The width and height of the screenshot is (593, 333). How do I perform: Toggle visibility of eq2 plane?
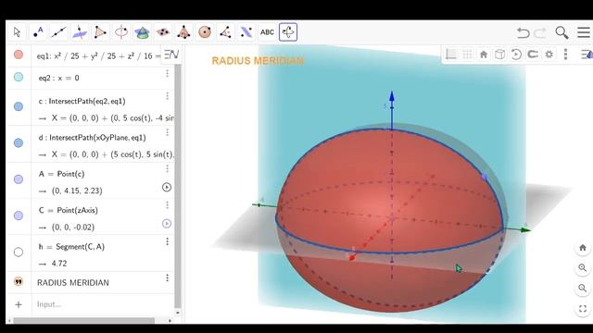[19, 77]
